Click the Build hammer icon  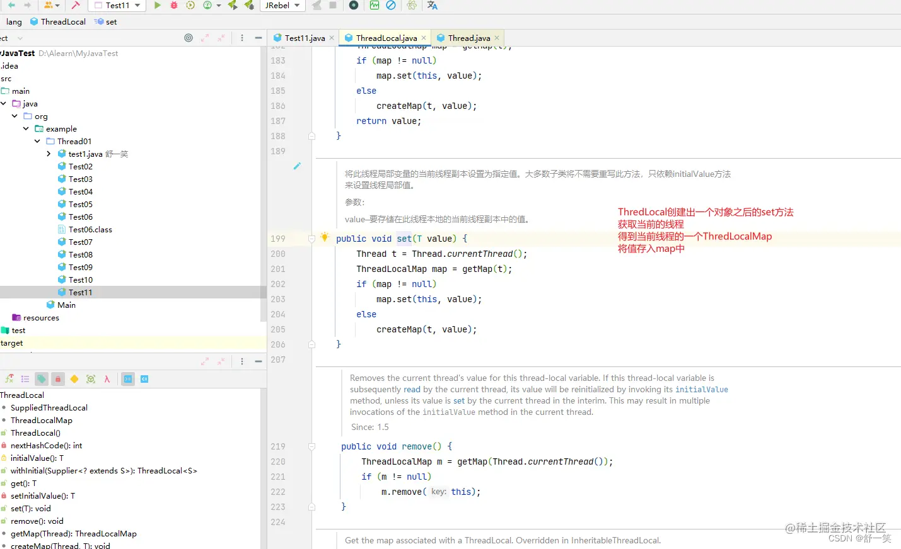point(76,5)
